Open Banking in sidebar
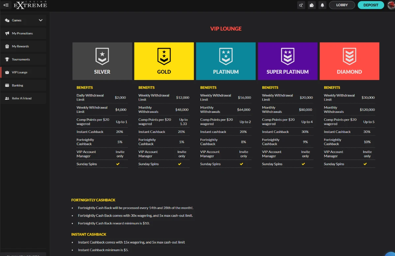Image resolution: width=395 pixels, height=256 pixels. tap(23, 85)
